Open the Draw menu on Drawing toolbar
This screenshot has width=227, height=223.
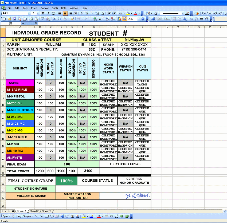tap(6, 216)
